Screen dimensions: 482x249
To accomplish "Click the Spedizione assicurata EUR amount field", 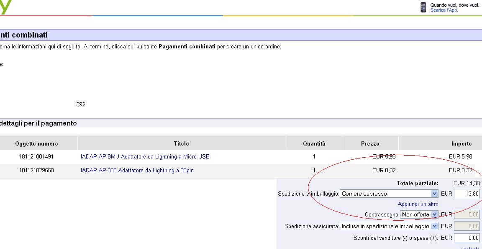I will coord(467,226).
